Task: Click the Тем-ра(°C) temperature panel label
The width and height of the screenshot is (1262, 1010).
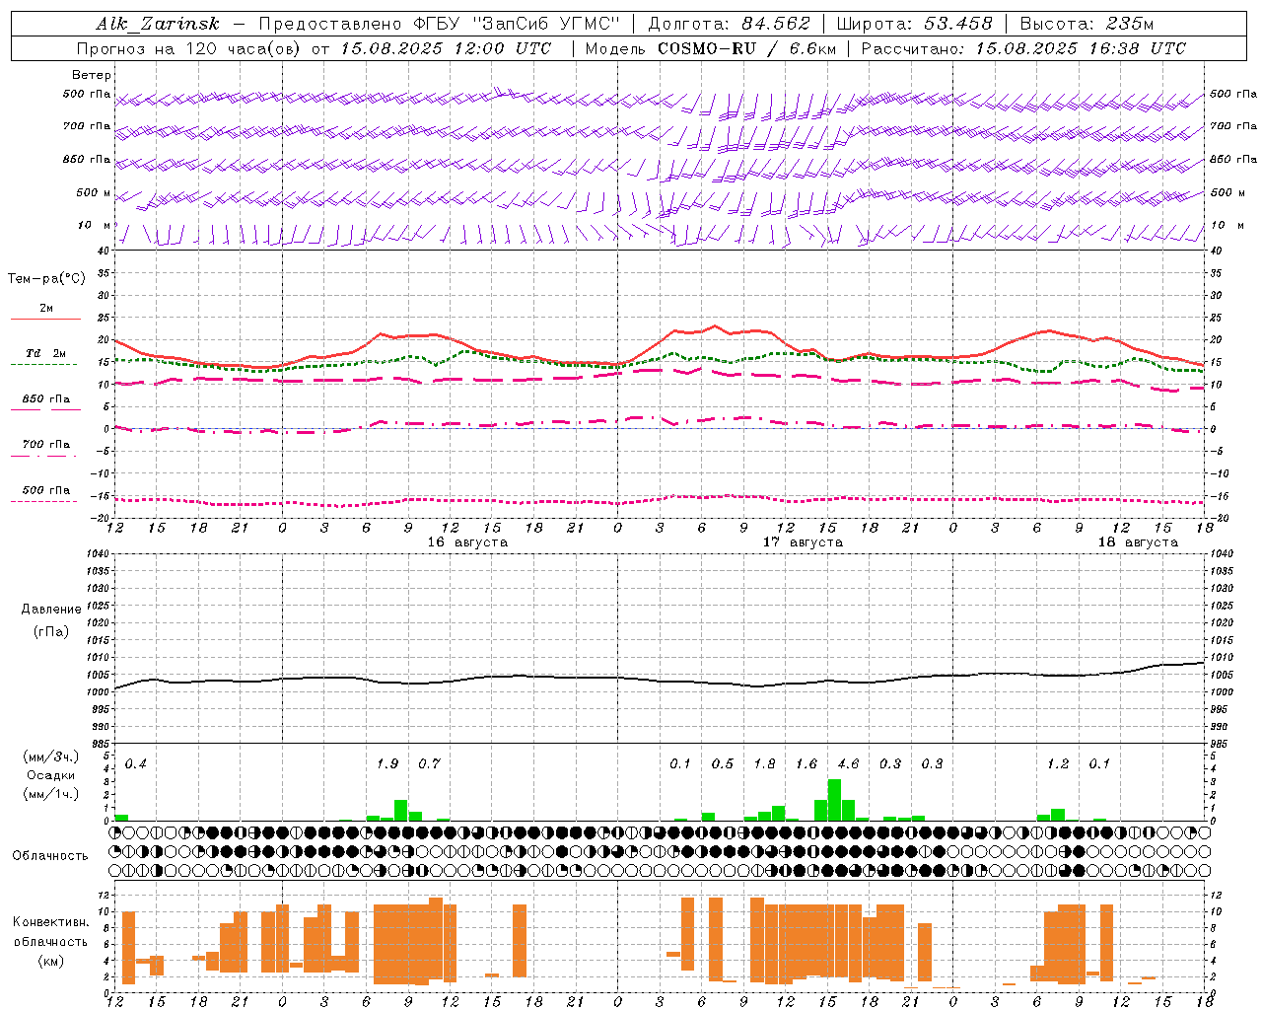Action: 46,278
